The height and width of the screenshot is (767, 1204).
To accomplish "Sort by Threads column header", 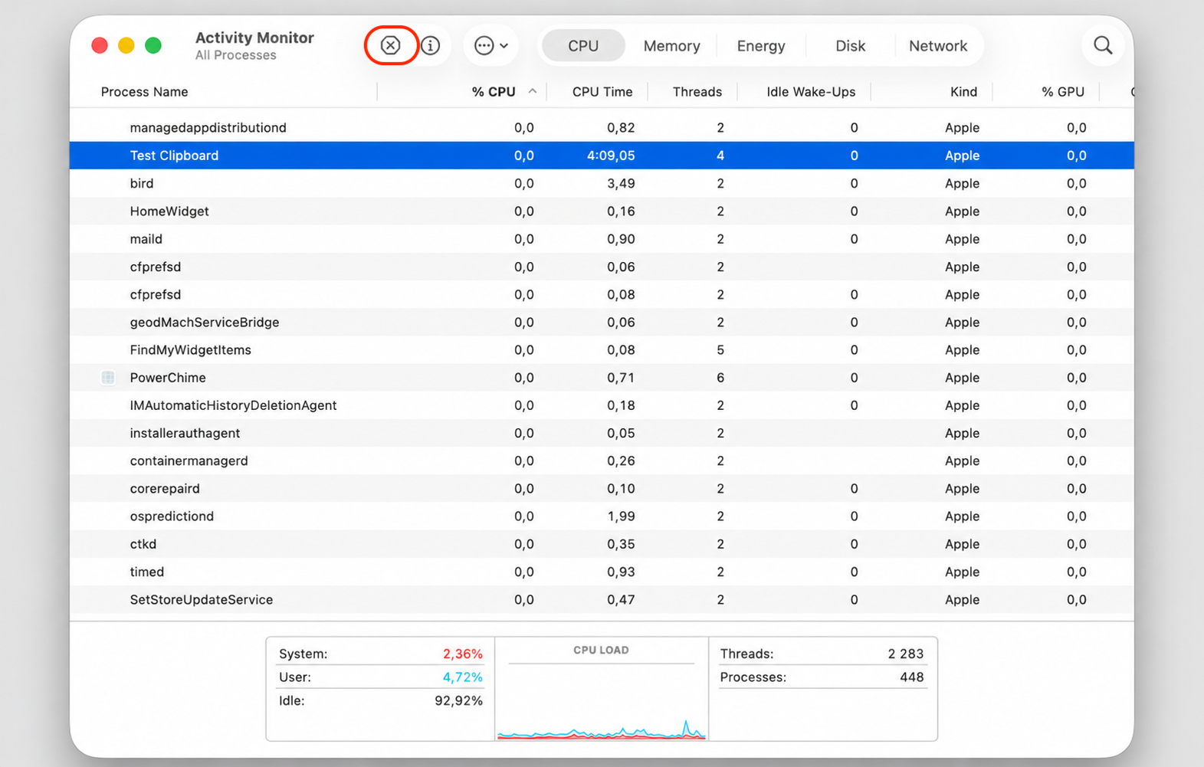I will [x=697, y=92].
